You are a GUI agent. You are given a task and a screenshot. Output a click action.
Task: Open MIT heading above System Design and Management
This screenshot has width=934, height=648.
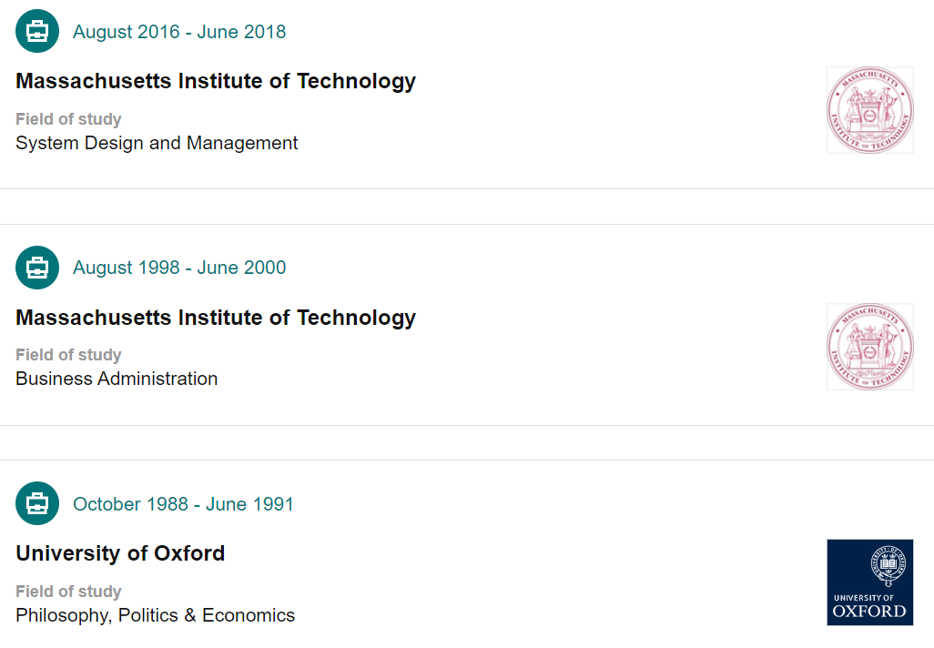click(216, 81)
